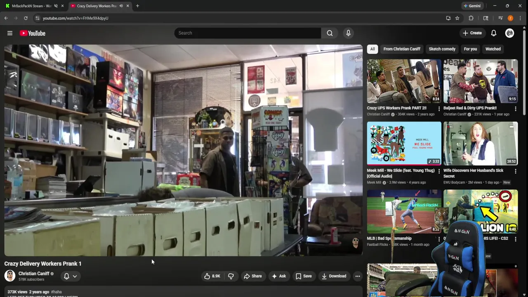
Task: Open options for Meek Mill We Slide
Action: point(439,171)
